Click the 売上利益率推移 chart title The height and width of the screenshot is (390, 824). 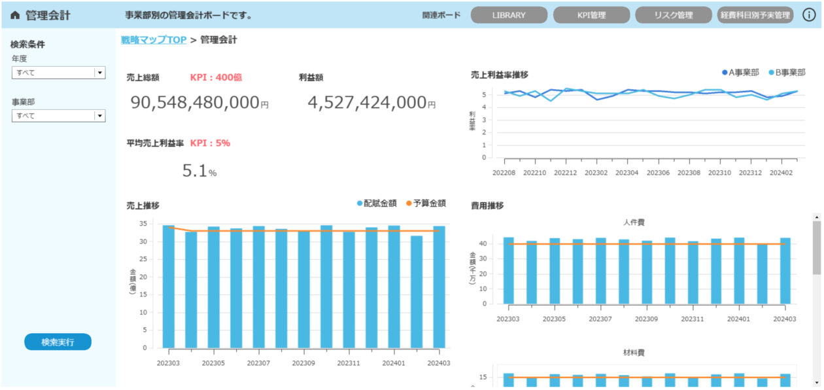click(x=500, y=75)
